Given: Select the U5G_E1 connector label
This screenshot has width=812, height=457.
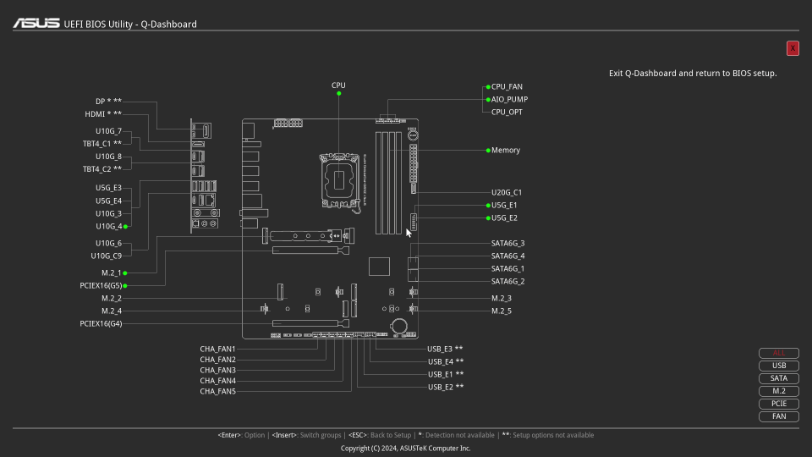Looking at the screenshot, I should tap(504, 206).
